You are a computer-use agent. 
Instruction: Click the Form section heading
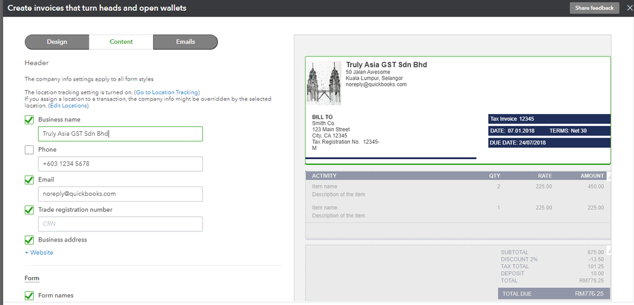(x=32, y=278)
